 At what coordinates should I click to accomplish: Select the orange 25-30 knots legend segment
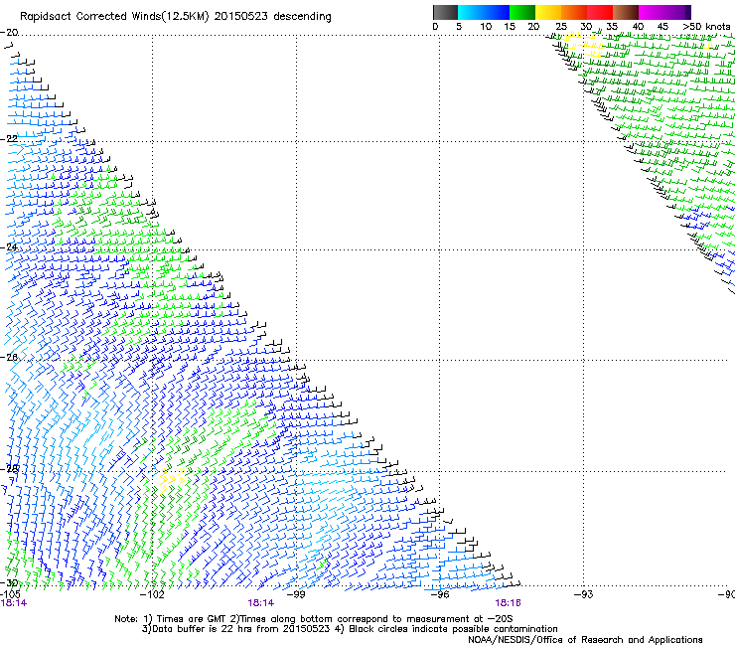(573, 12)
